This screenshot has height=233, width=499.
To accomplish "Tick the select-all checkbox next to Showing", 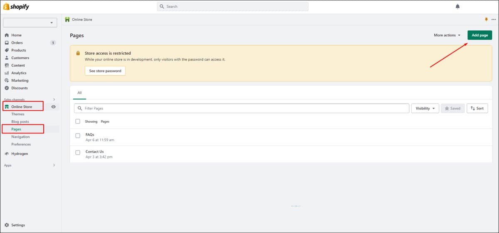I will click(x=78, y=121).
